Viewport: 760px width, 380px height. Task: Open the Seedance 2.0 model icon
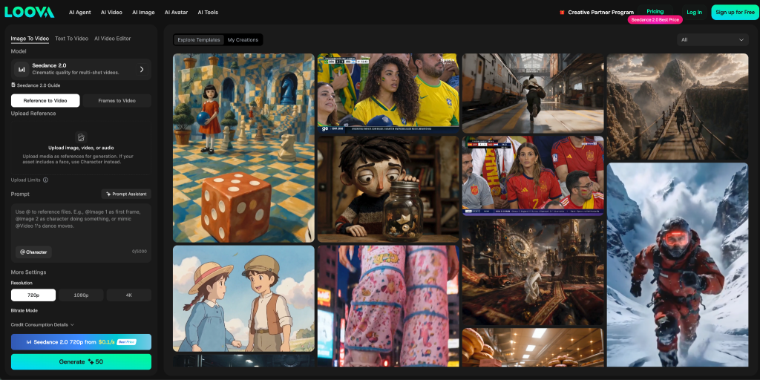22,69
